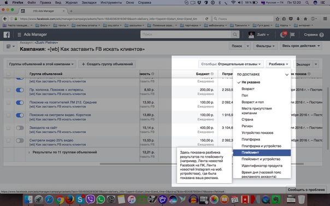
Task: Open the notifications globe with red badge
Action: click(x=283, y=35)
